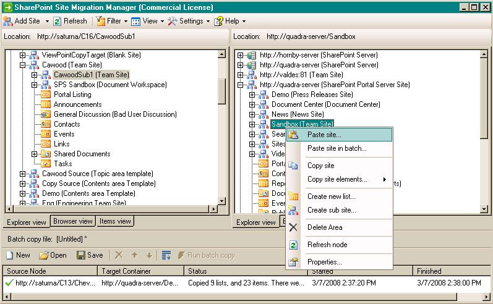The image size is (493, 304).
Task: Select Copy site menu entry
Action: click(339, 166)
